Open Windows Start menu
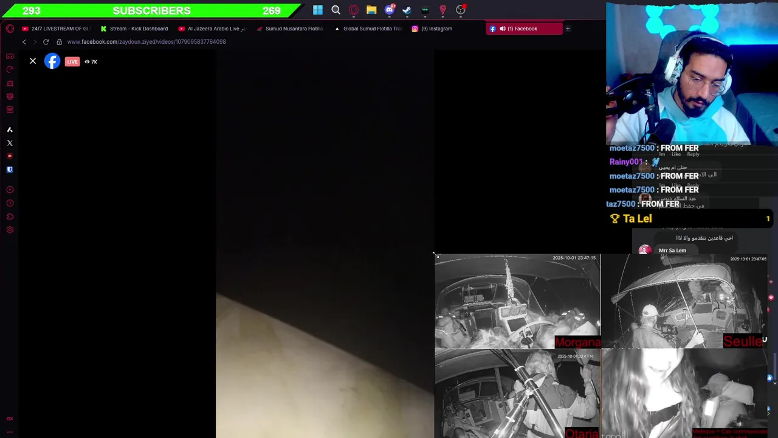778x438 pixels. pos(318,10)
